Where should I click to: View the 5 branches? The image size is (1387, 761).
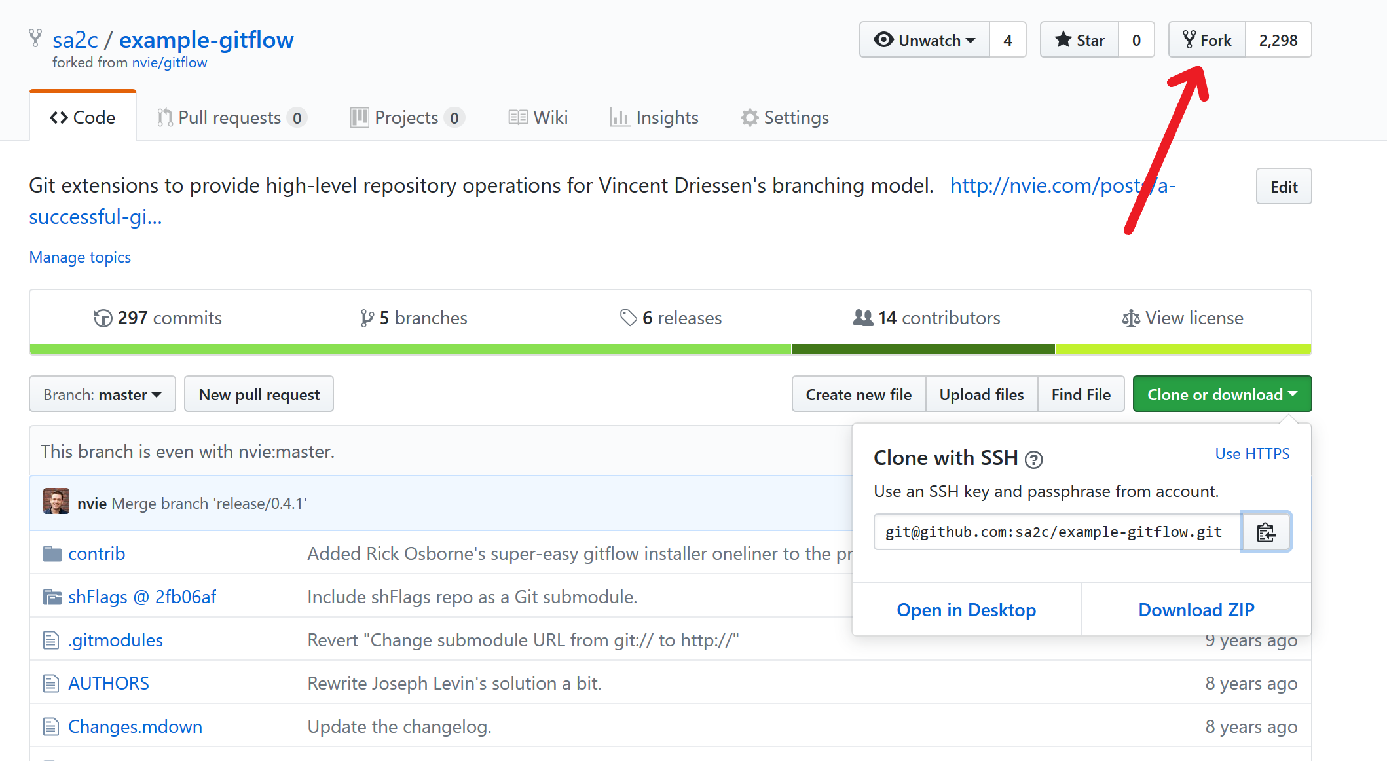point(414,318)
